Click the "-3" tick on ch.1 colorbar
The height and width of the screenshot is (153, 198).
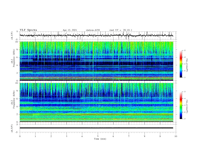(x=184, y=50)
